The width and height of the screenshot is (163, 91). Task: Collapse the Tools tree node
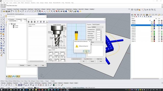[x=10, y=24]
